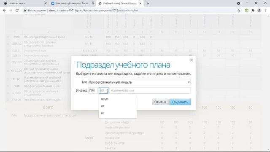Choose suggestion В.ОД1 from list
This screenshot has height=152, width=270.
[x=118, y=99]
